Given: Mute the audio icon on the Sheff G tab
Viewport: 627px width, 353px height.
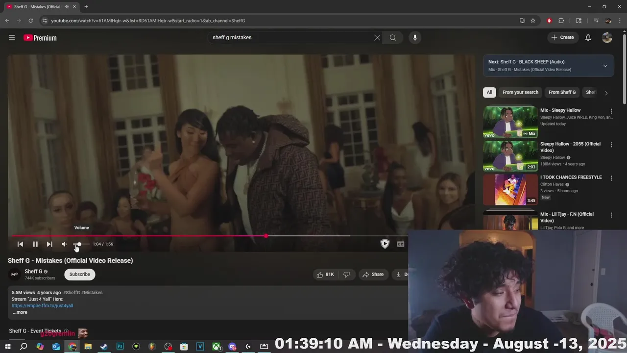Looking at the screenshot, I should click(x=66, y=7).
